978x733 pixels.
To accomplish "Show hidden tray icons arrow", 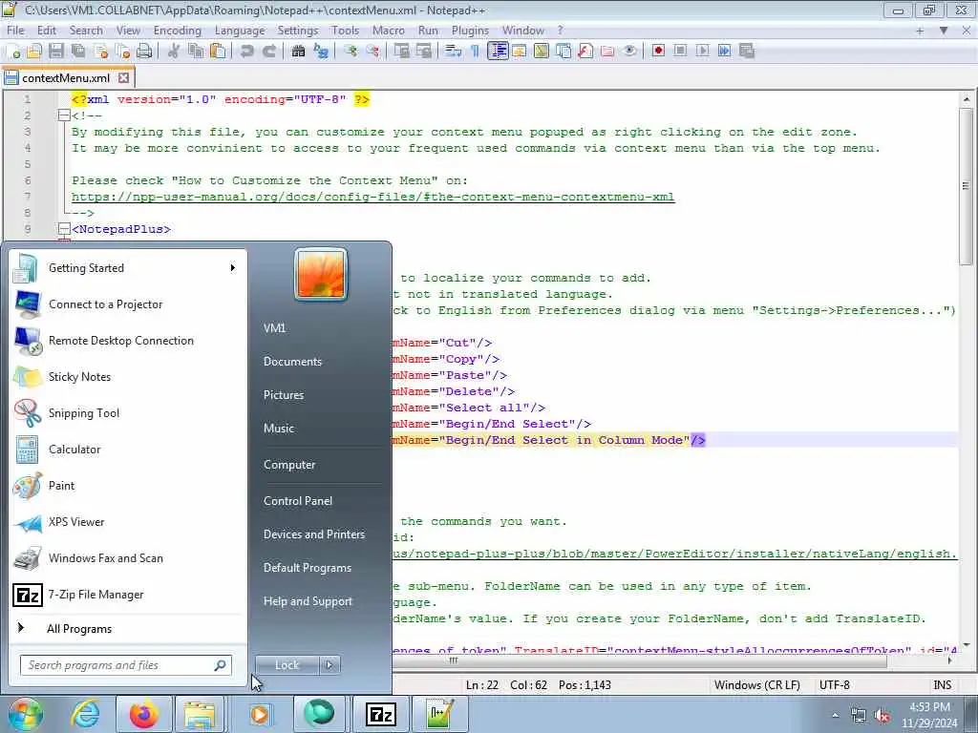I will (836, 715).
